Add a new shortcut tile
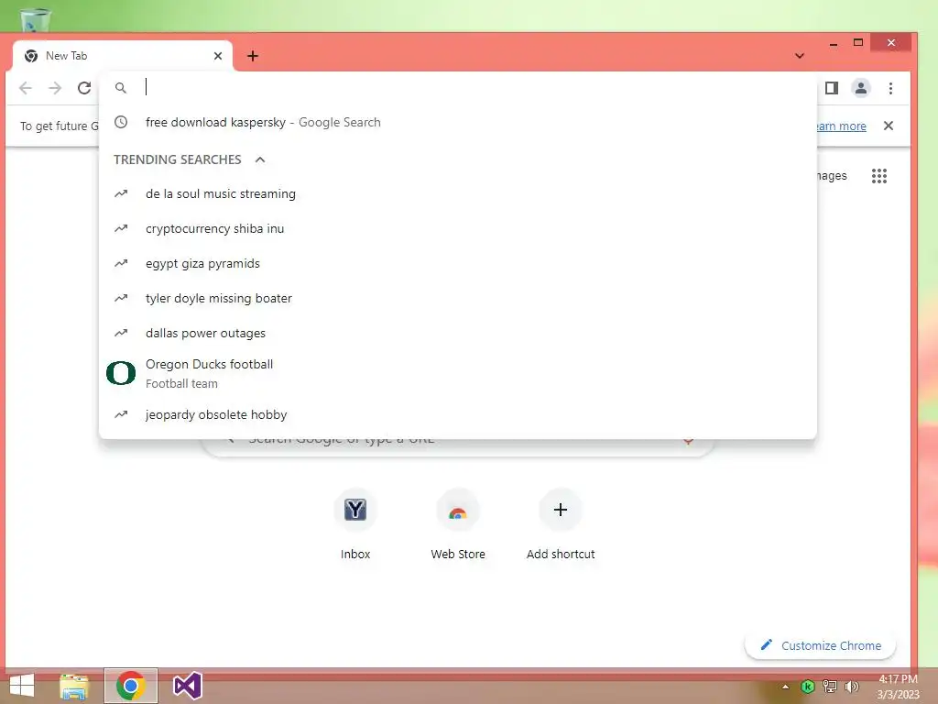Image resolution: width=938 pixels, height=704 pixels. tap(561, 524)
